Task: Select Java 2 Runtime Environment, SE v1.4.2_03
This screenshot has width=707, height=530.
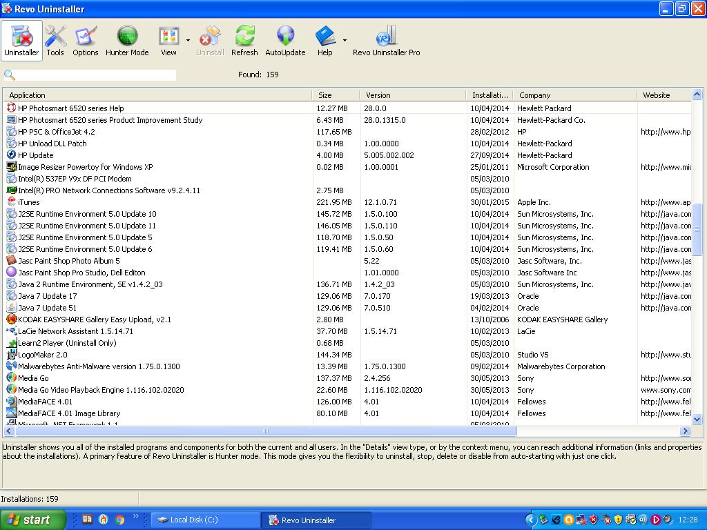Action: [90, 284]
